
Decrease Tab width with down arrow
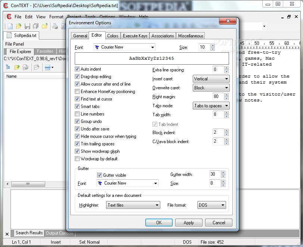point(227,116)
